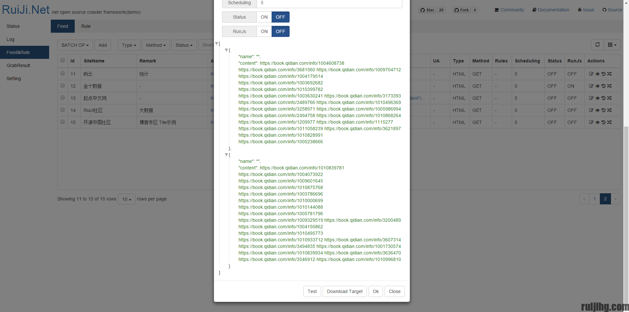Open the BATCH OP dropdown
The height and width of the screenshot is (312, 629).
click(x=75, y=45)
